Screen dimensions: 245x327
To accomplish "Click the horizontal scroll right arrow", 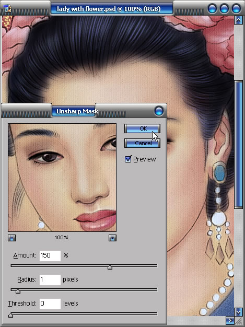I will tap(230, 320).
